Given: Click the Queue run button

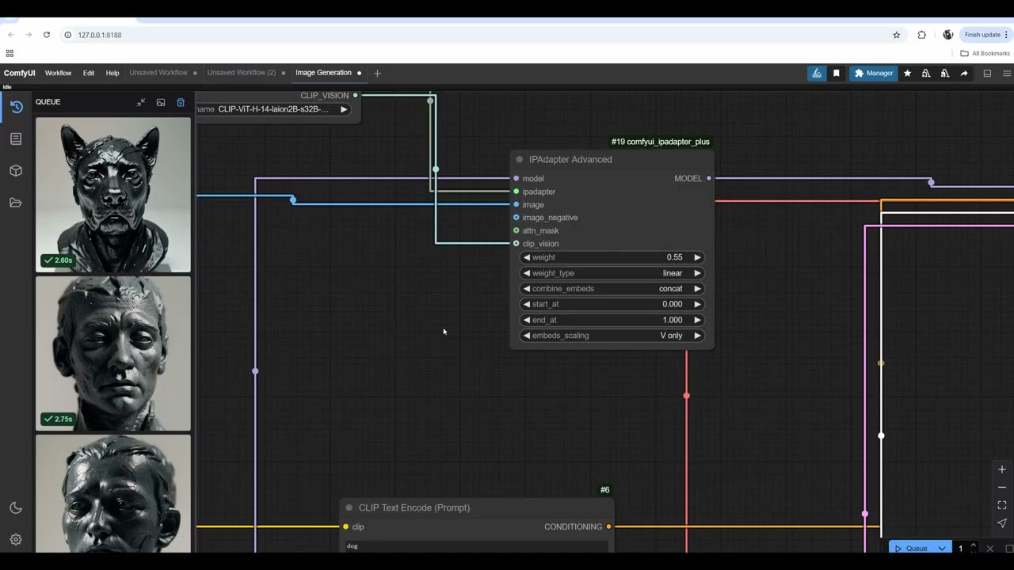Looking at the screenshot, I should click(911, 549).
